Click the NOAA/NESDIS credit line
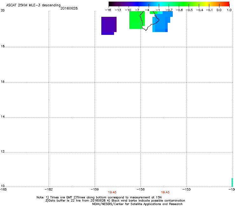235x206 pixels. [137, 204]
